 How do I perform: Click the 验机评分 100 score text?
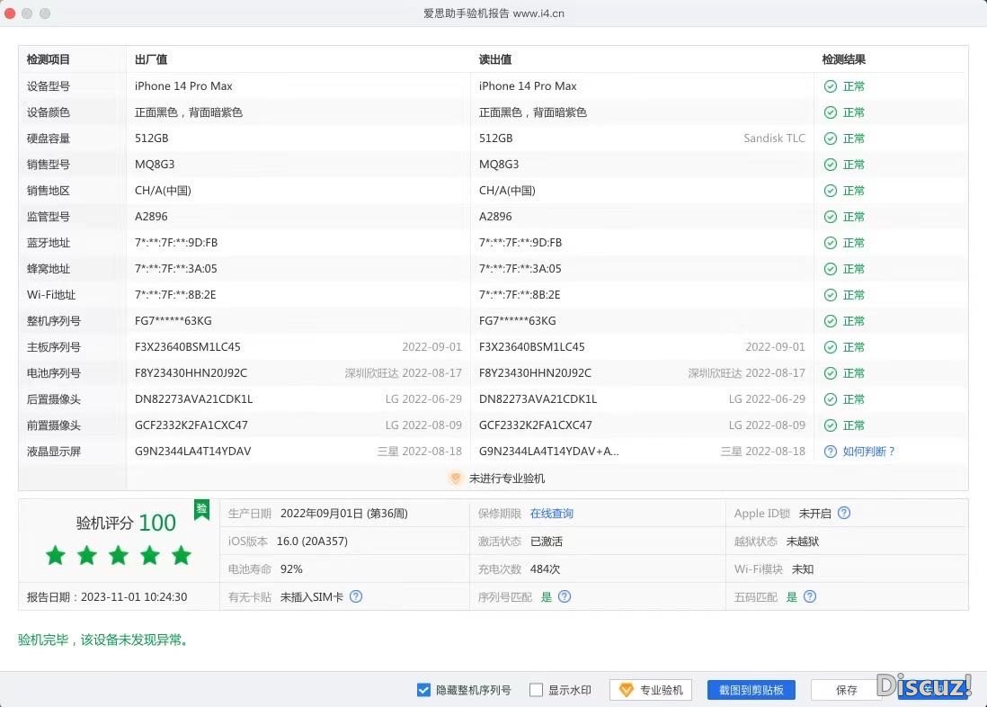[126, 523]
